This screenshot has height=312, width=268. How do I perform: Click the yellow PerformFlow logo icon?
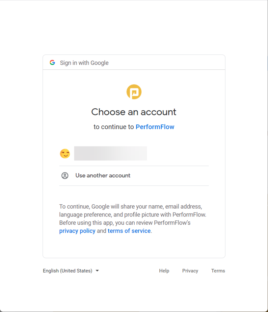click(134, 92)
